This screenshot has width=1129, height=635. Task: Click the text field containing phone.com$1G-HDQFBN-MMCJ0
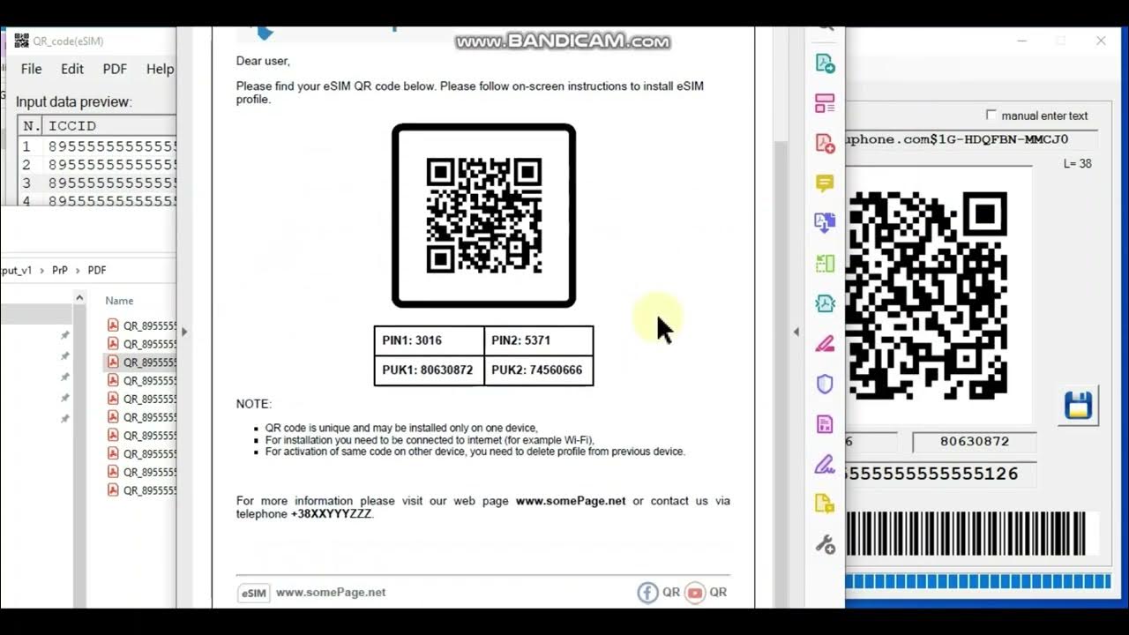(x=970, y=139)
